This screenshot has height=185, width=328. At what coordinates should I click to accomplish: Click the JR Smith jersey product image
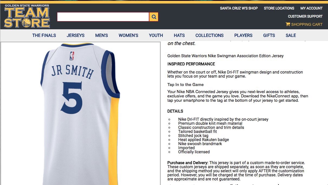pos(81,113)
